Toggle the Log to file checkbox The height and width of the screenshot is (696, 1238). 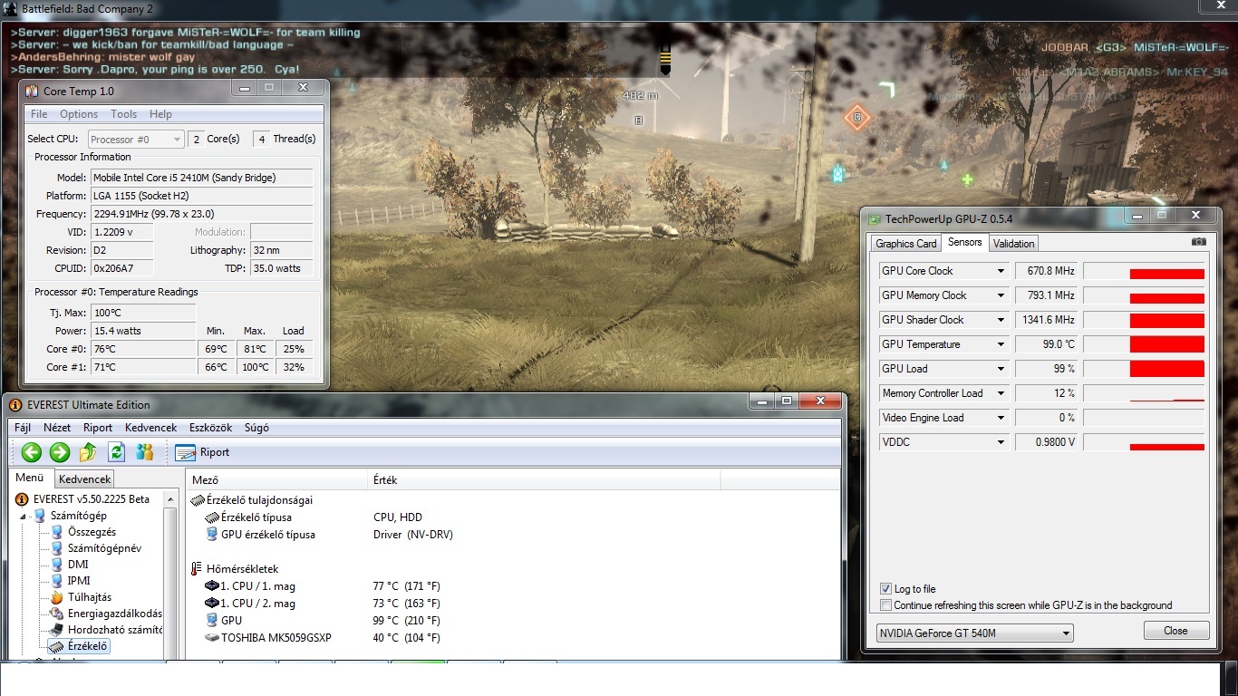[x=886, y=589]
